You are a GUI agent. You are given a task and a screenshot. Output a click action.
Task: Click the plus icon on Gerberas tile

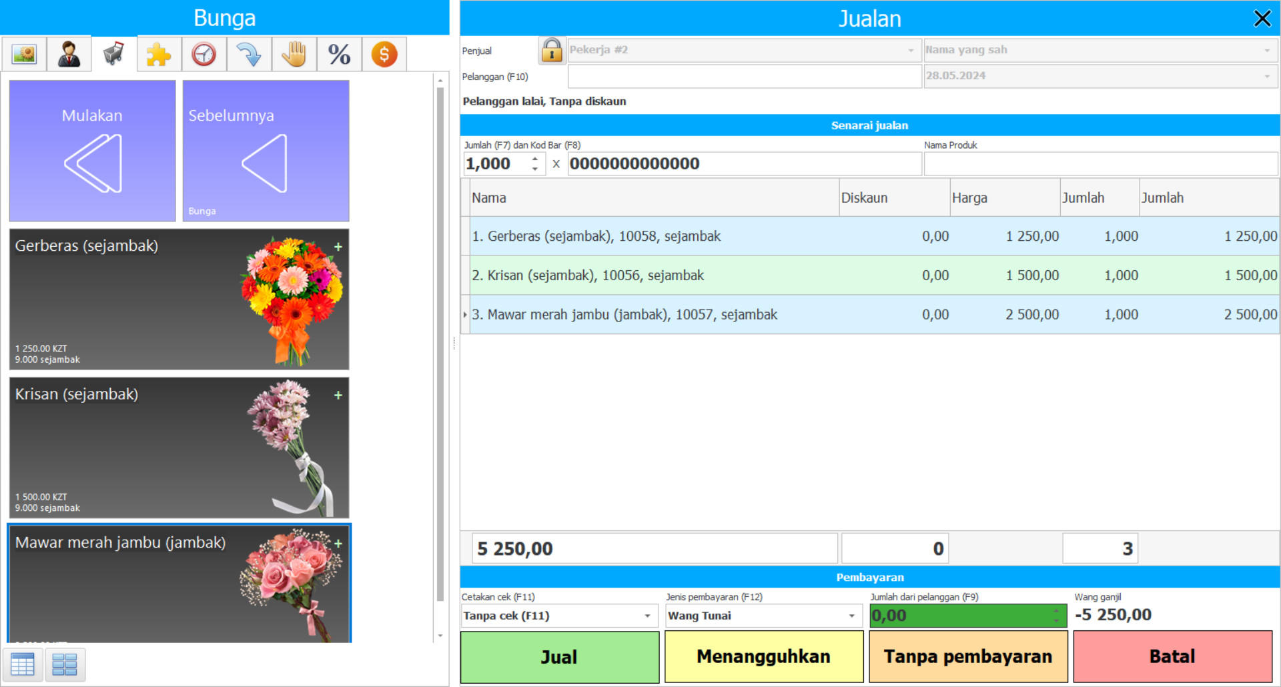pos(338,246)
